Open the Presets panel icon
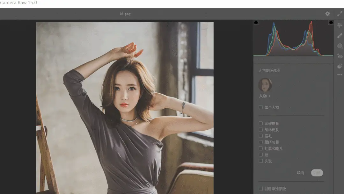The image size is (344, 194). [339, 66]
